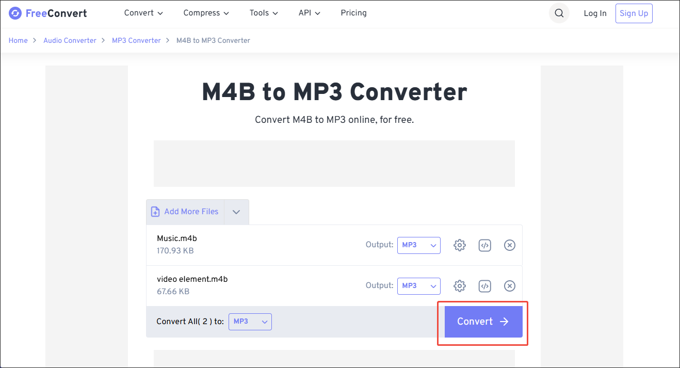This screenshot has height=368, width=680.
Task: Click the Add More Files button
Action: pyautogui.click(x=185, y=212)
